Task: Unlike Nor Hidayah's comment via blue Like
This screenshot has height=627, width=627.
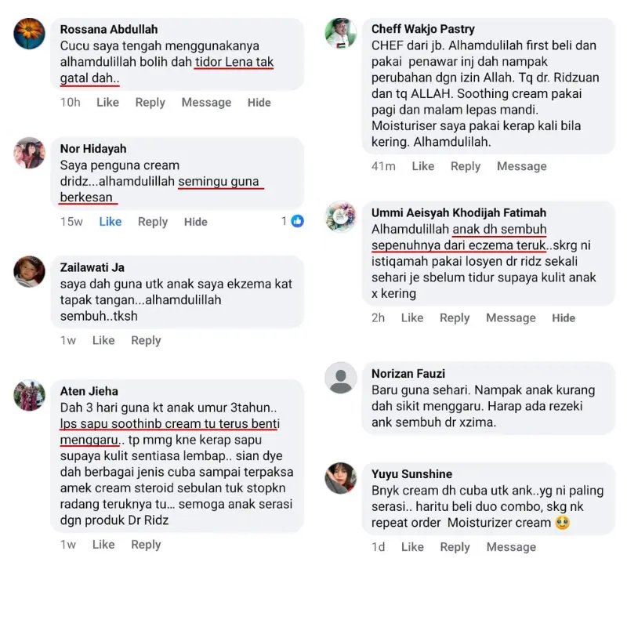Action: [111, 222]
